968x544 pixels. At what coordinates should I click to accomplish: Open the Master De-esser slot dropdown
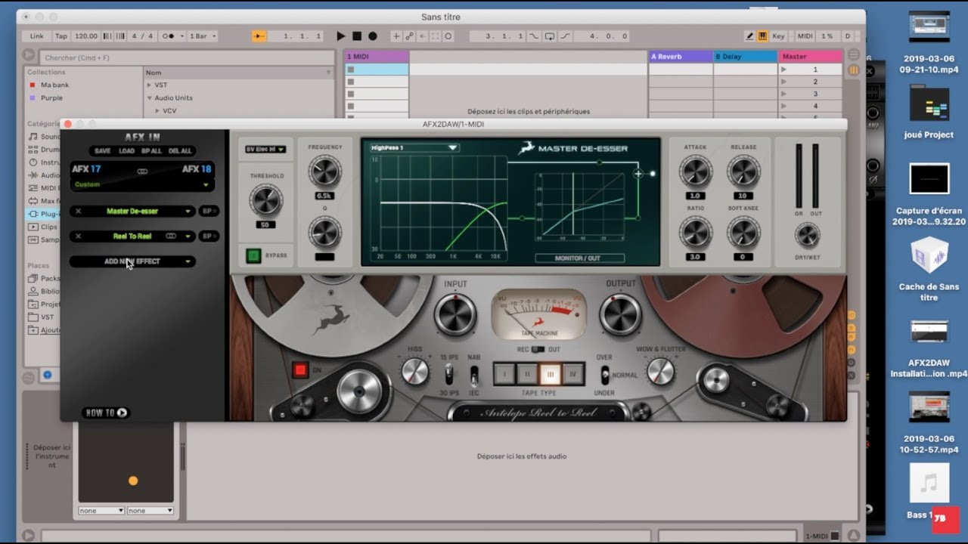(x=188, y=212)
